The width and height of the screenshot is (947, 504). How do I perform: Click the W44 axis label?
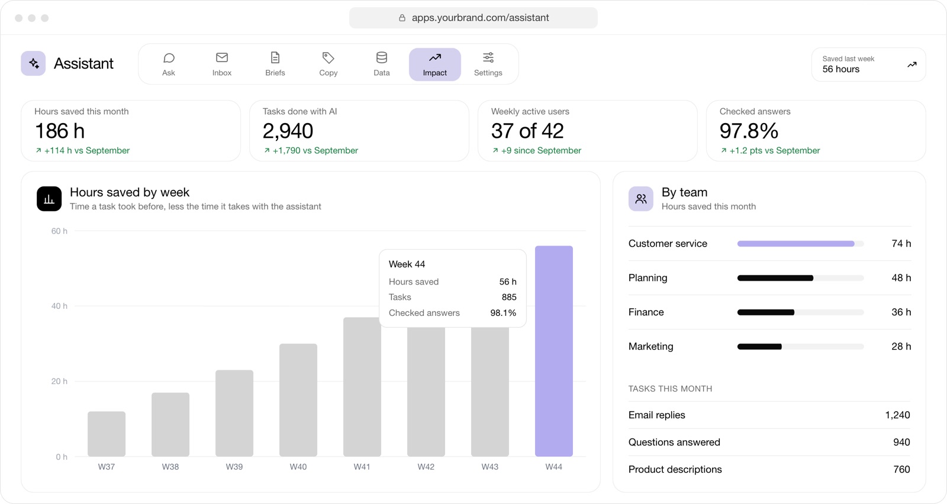tap(554, 467)
